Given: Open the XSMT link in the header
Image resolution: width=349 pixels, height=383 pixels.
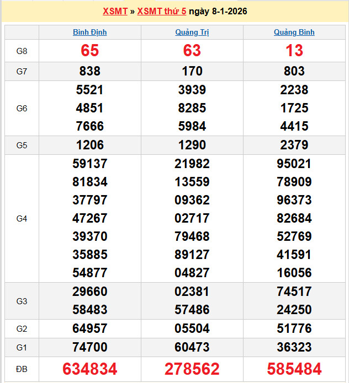Looking at the screenshot, I should 115,11.
